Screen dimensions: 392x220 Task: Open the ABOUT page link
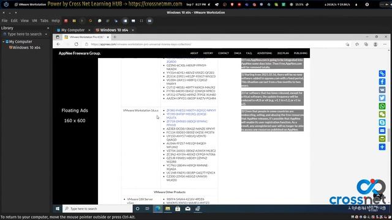194,53
